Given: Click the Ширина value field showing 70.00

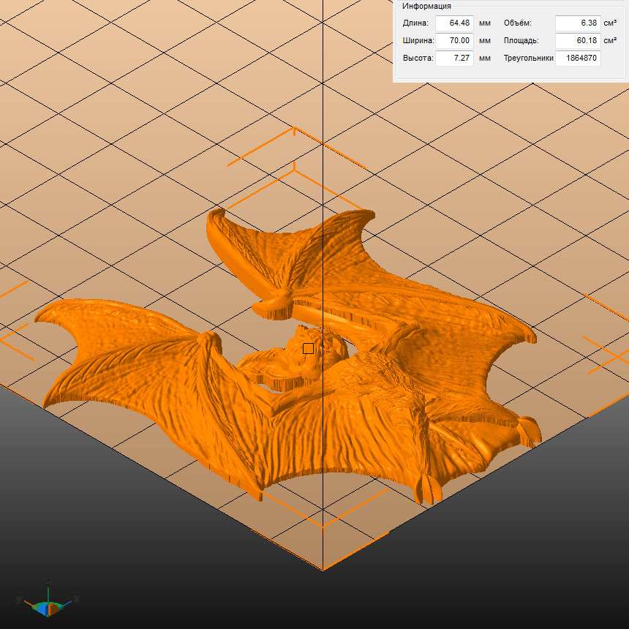Looking at the screenshot, I should click(x=454, y=41).
